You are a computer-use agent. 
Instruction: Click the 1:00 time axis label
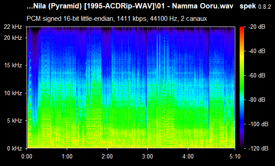coord(67,156)
